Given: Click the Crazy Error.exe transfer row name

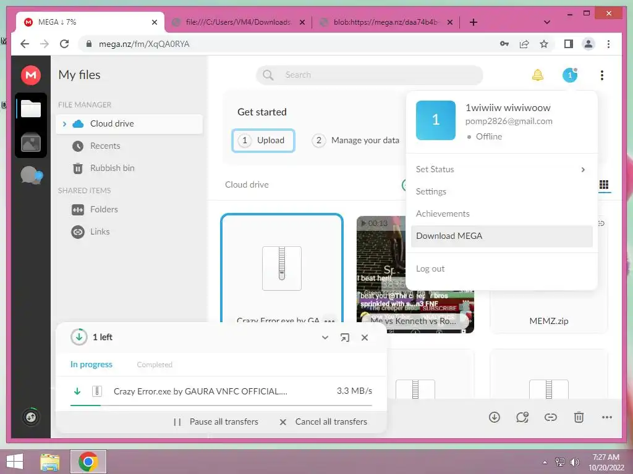Looking at the screenshot, I should pos(200,391).
